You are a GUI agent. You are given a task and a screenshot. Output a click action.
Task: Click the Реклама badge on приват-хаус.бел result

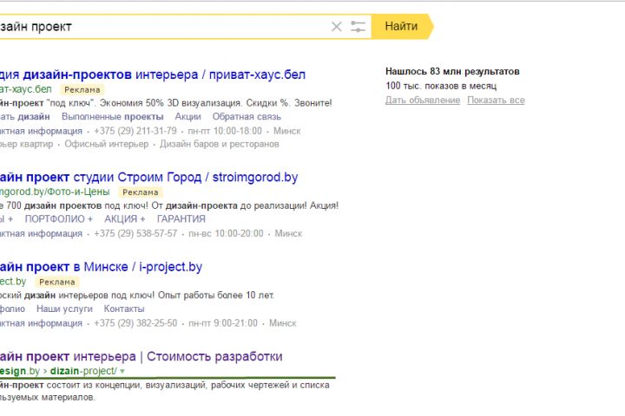(x=82, y=90)
